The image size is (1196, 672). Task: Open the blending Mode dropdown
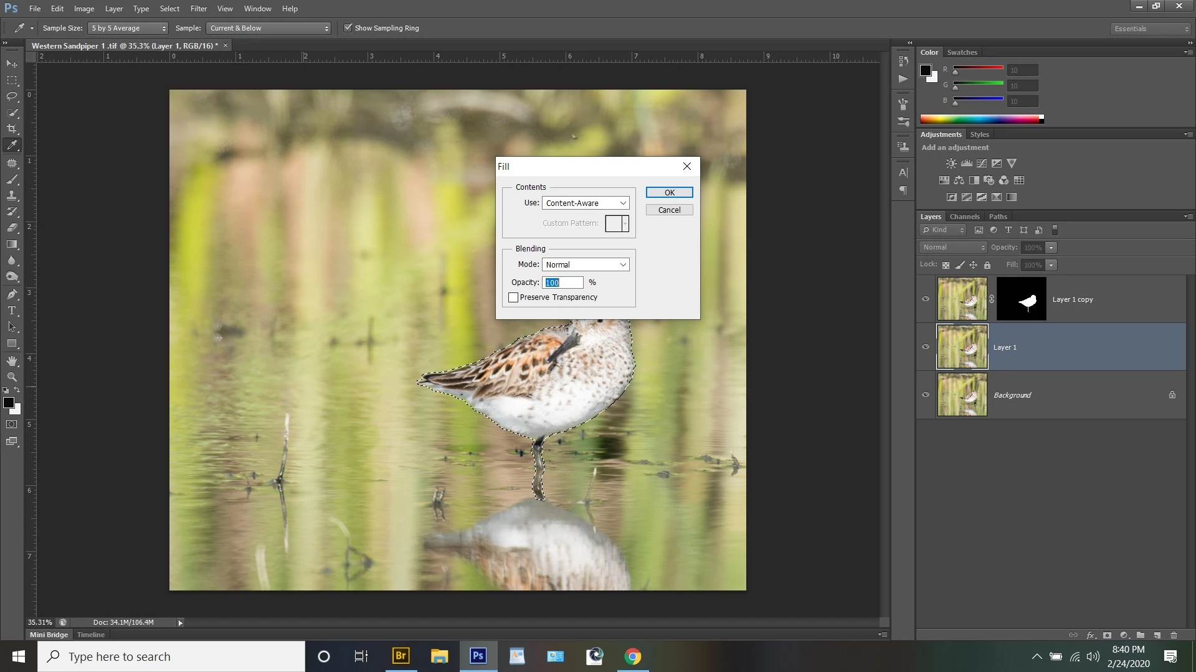click(x=586, y=265)
